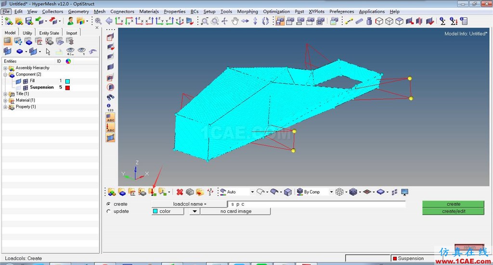Click the Isolate eye icon labeled 1
The width and height of the screenshot is (493, 265).
click(x=82, y=51)
